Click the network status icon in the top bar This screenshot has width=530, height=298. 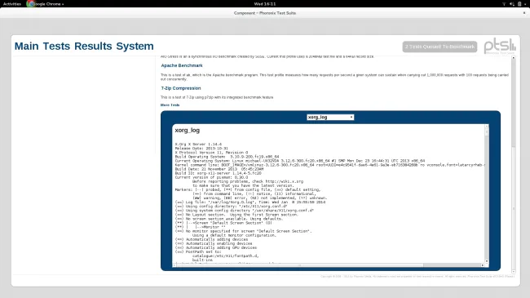click(x=504, y=4)
